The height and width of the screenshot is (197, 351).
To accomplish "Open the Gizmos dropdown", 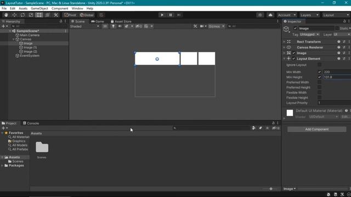I will 216,26.
